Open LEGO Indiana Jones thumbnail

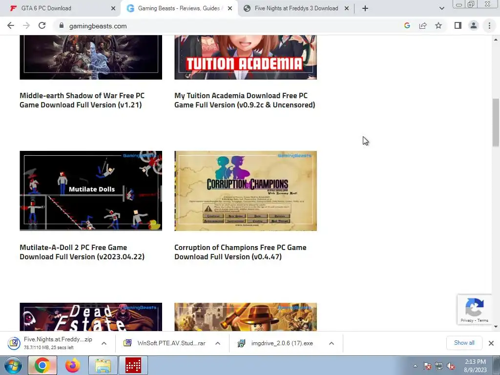[x=246, y=316]
